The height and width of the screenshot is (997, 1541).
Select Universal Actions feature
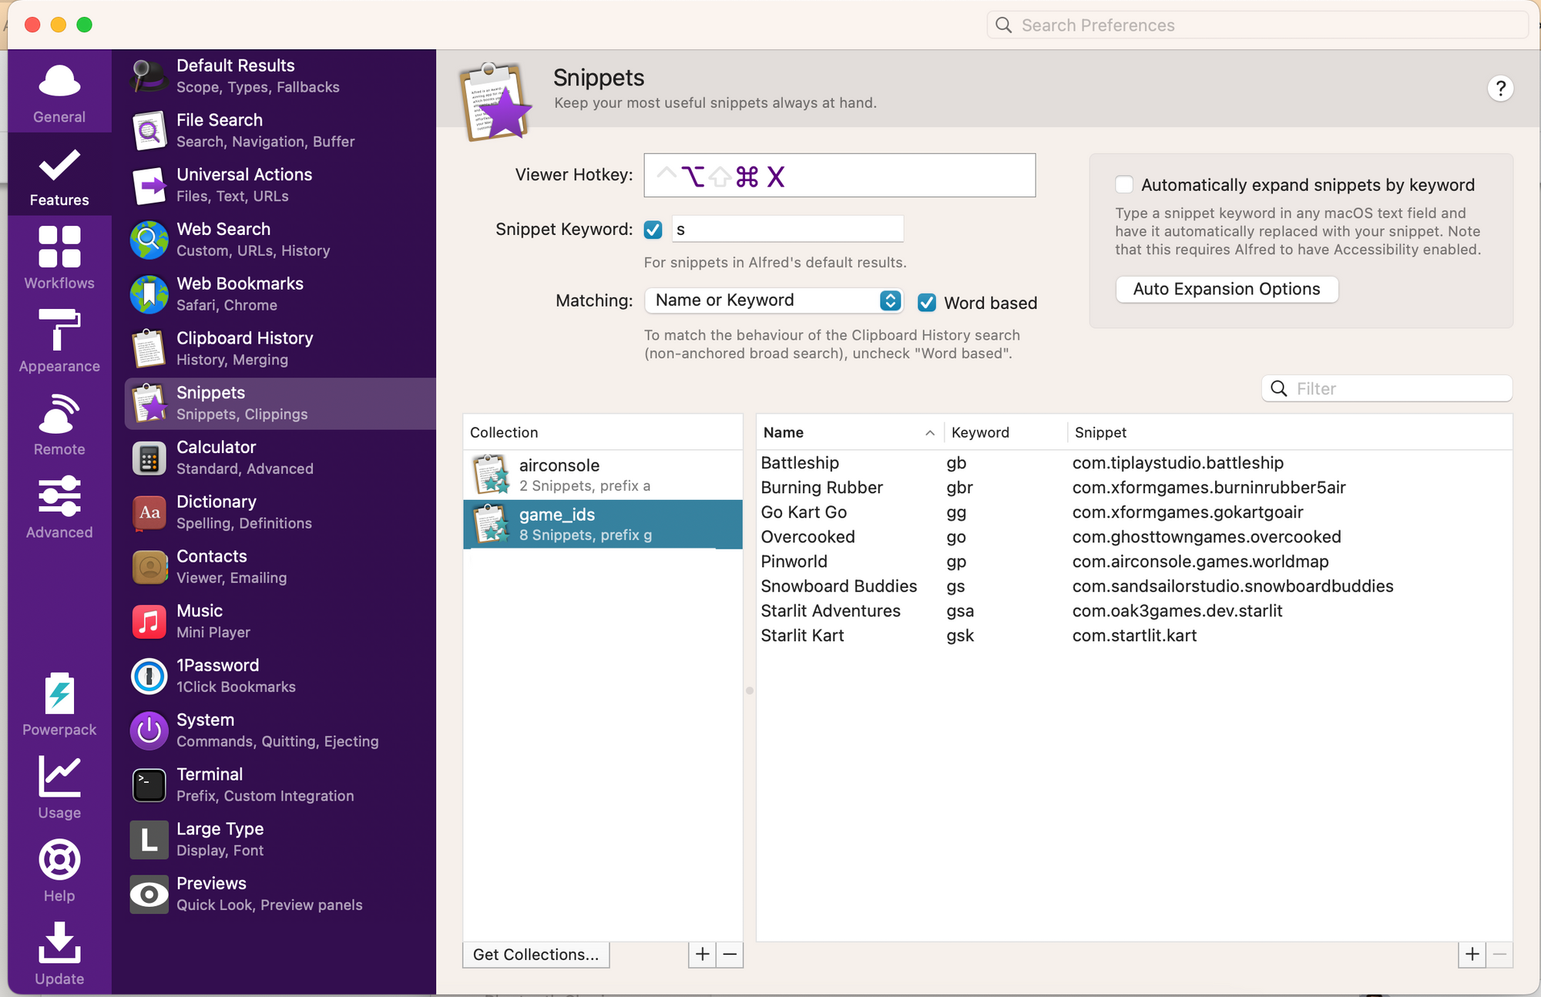280,186
